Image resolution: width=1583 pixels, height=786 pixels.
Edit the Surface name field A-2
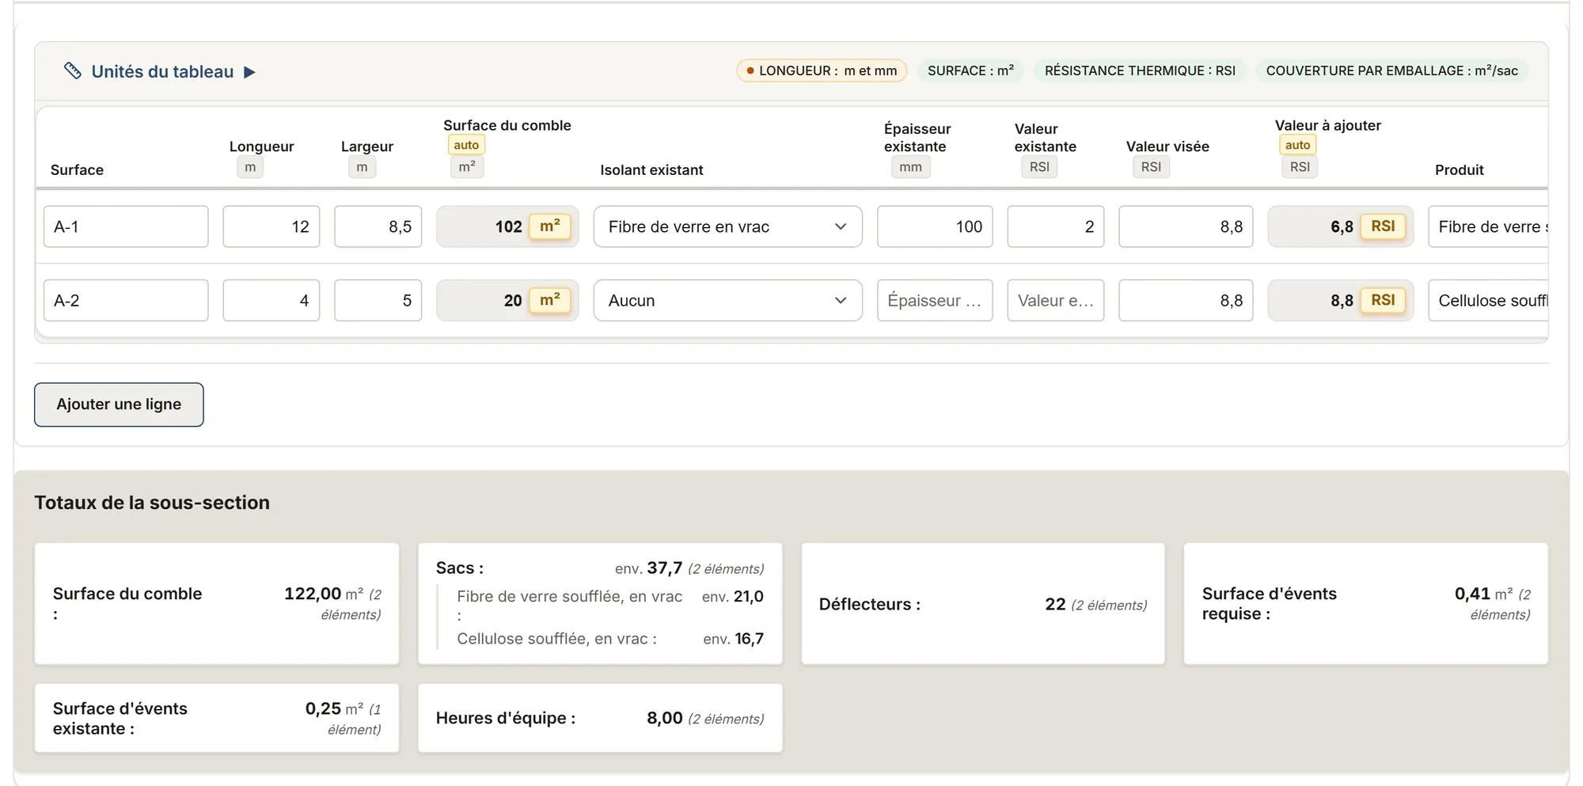click(126, 300)
